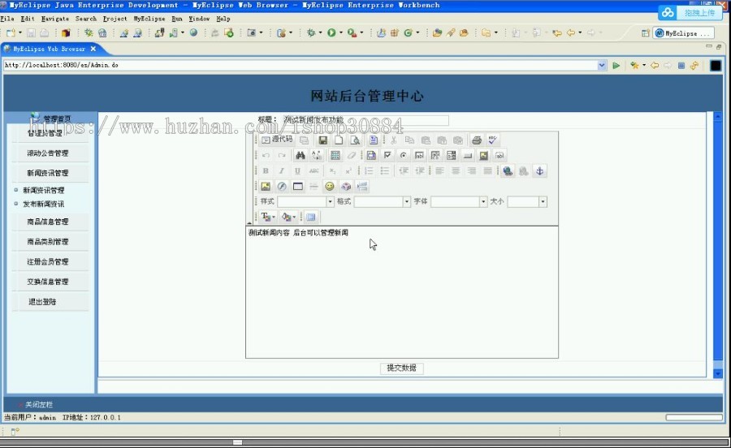The height and width of the screenshot is (448, 731).
Task: Insert a radio button form field icon
Action: pyautogui.click(x=403, y=155)
